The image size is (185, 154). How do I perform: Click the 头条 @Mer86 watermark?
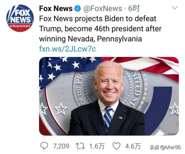click(165, 147)
